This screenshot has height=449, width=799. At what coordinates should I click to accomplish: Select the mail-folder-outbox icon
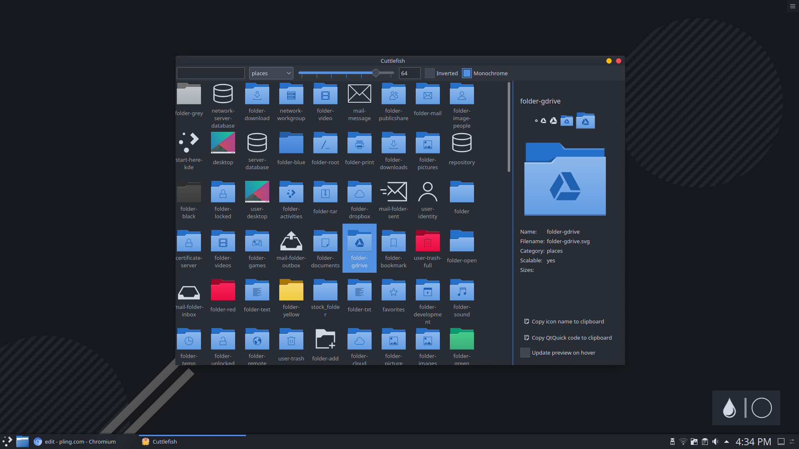pos(291,241)
